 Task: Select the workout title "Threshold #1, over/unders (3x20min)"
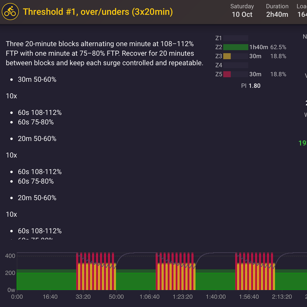98,12
